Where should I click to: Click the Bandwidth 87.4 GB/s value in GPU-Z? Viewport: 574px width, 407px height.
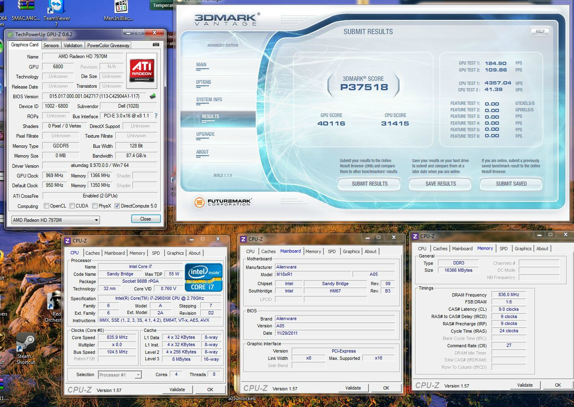coord(136,156)
